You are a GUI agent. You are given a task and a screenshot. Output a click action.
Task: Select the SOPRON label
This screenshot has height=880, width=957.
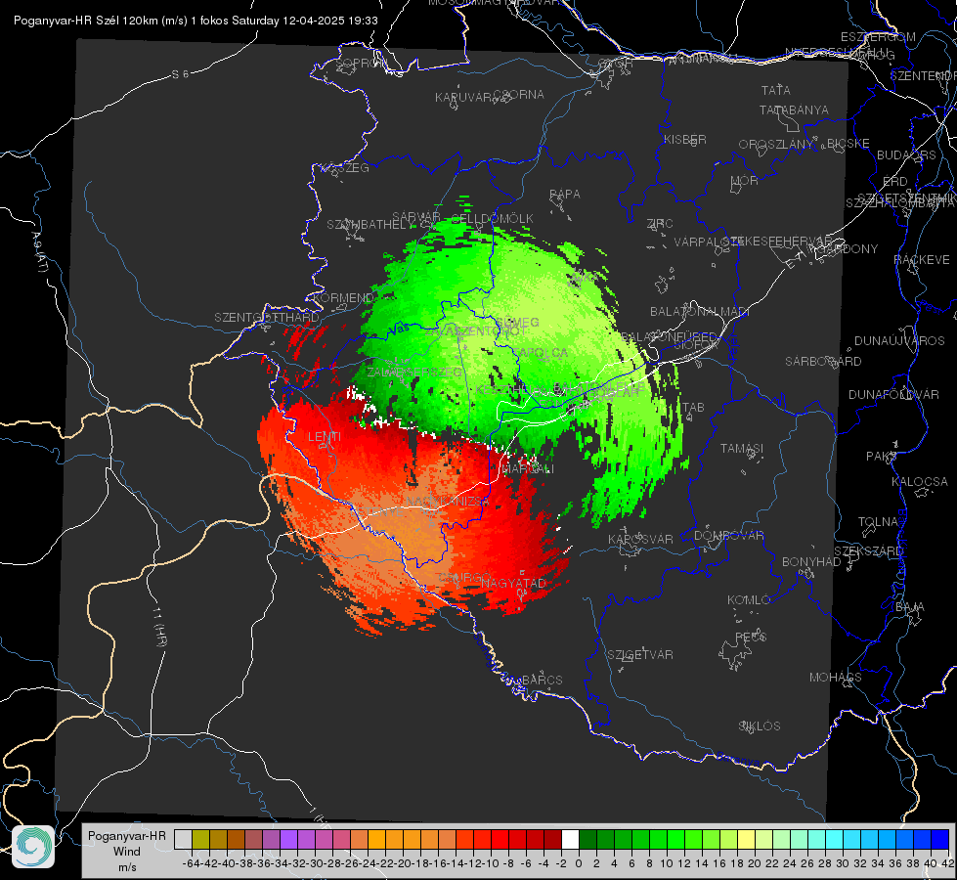click(x=361, y=63)
